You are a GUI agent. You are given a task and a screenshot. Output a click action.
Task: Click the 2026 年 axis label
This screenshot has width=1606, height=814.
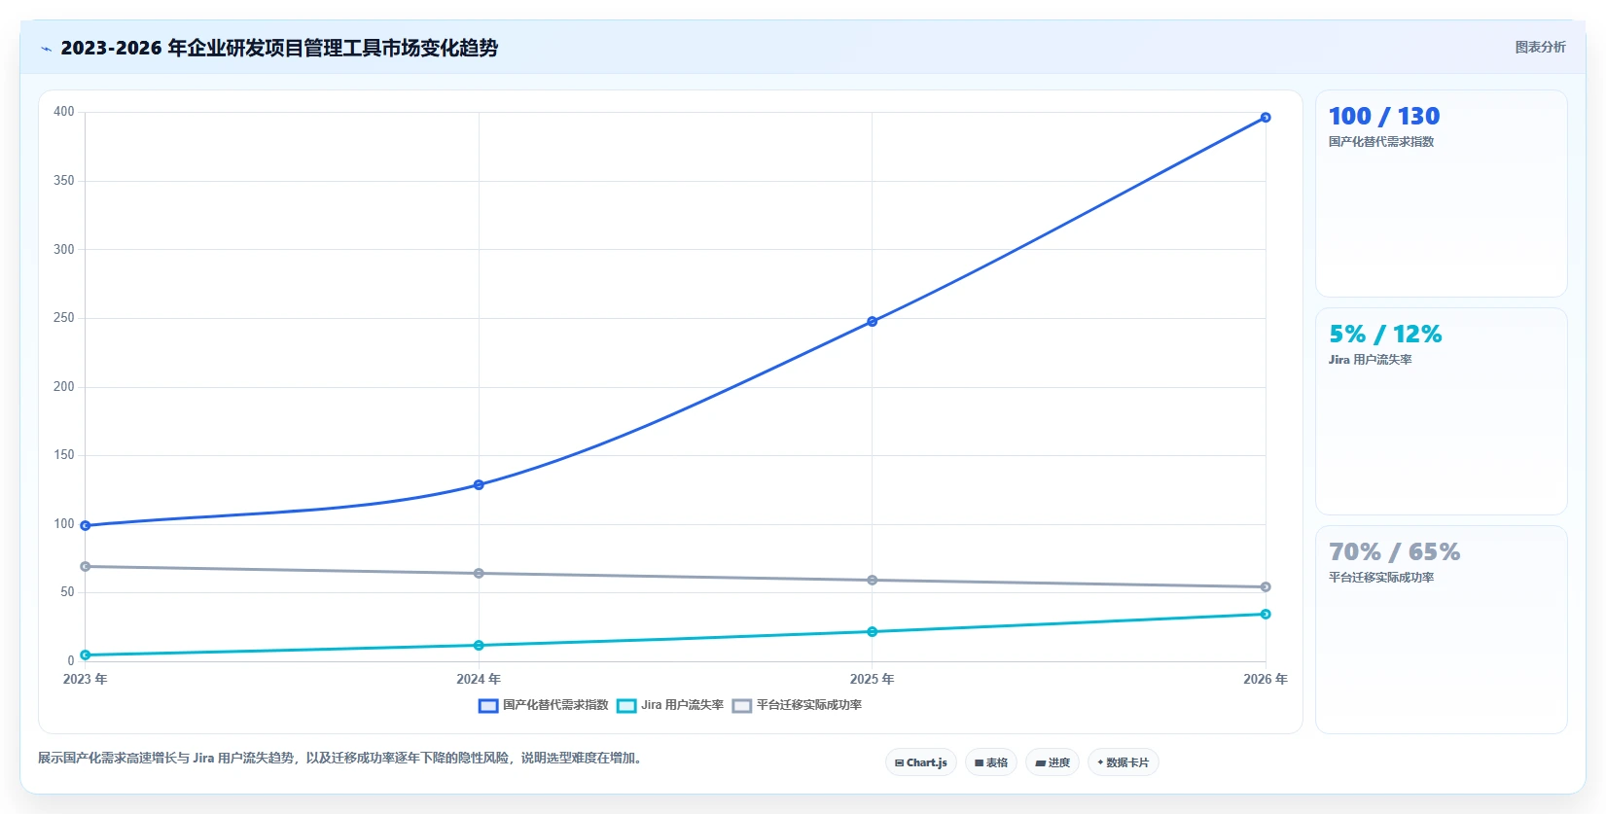click(1265, 679)
